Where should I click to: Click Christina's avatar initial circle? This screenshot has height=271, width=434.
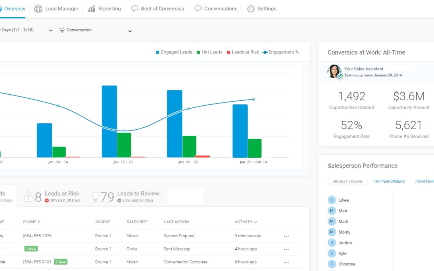pos(332,264)
